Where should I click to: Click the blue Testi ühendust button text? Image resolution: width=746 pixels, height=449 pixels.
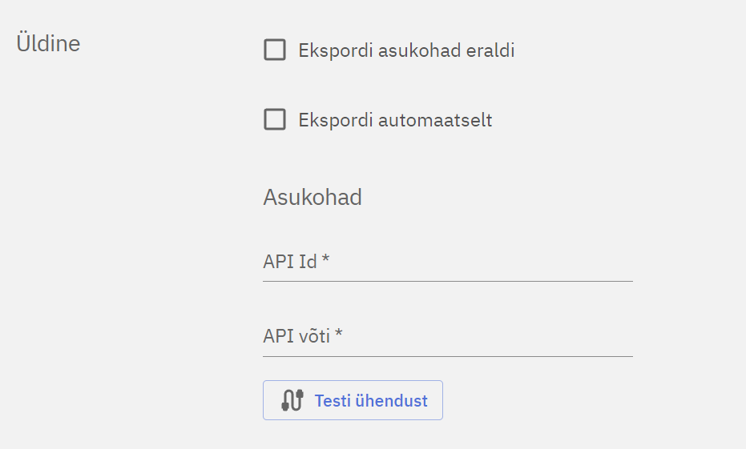click(x=371, y=401)
